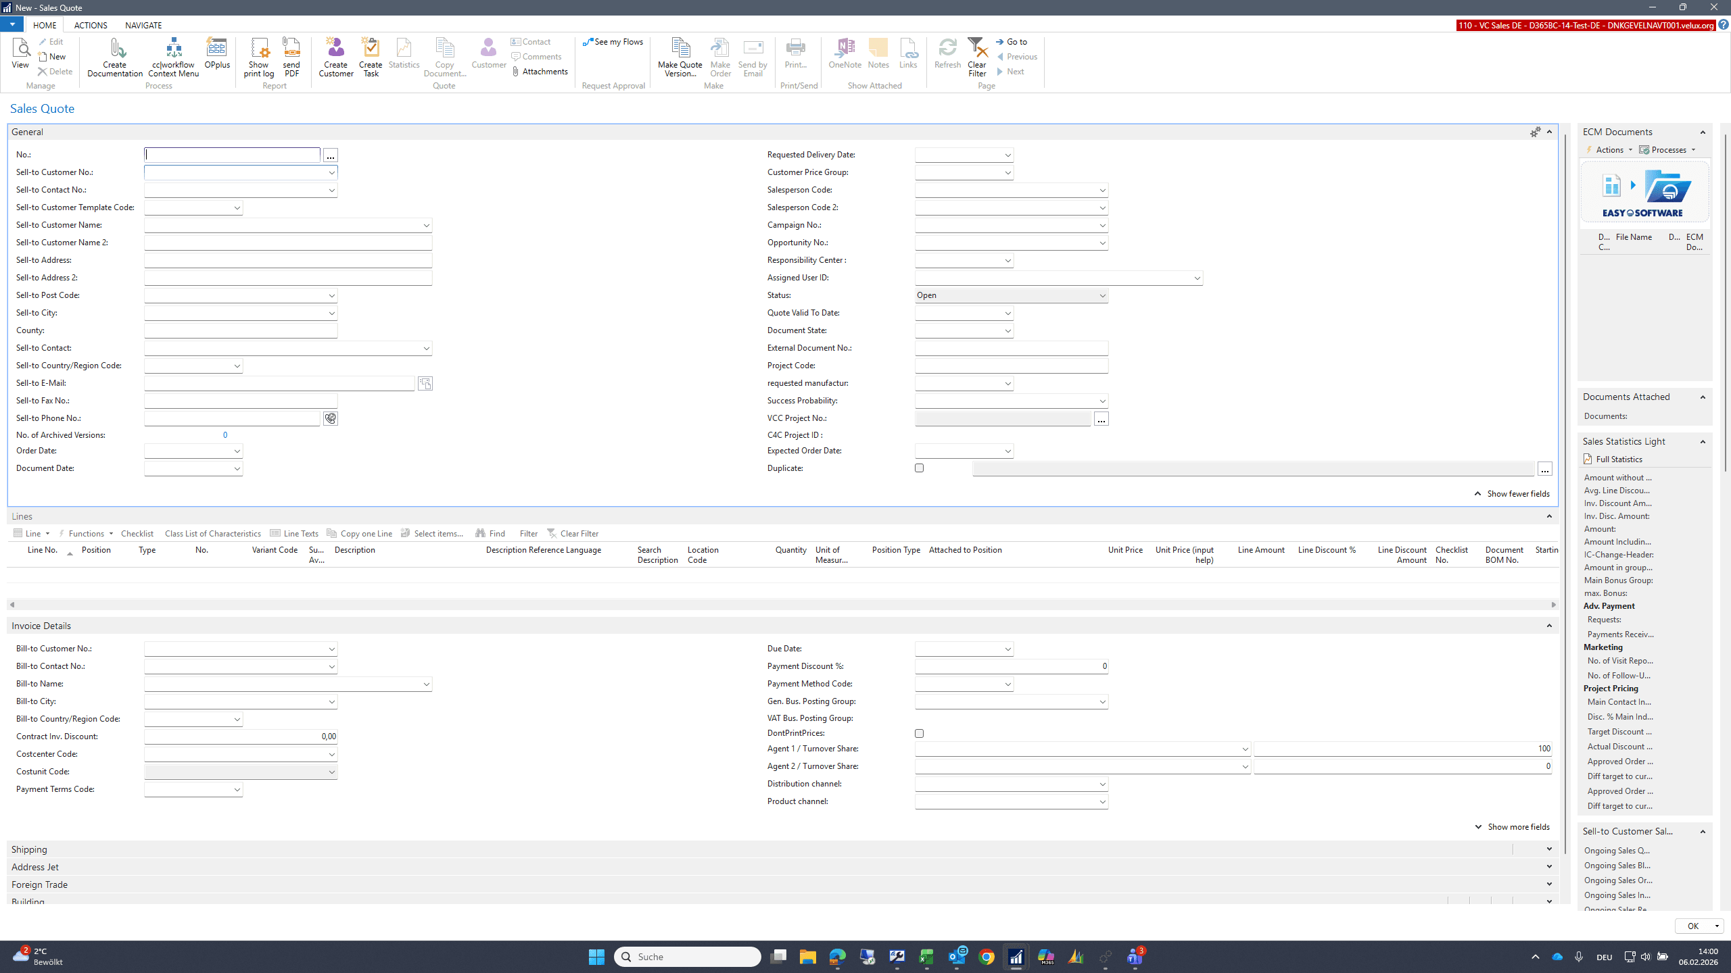Open Payment Terms Code dropdown
This screenshot has height=973, width=1731.
[237, 789]
